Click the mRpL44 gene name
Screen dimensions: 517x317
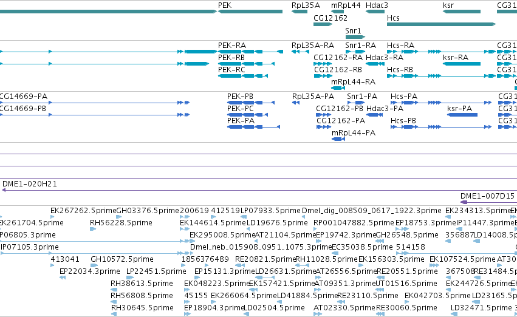[x=346, y=5]
